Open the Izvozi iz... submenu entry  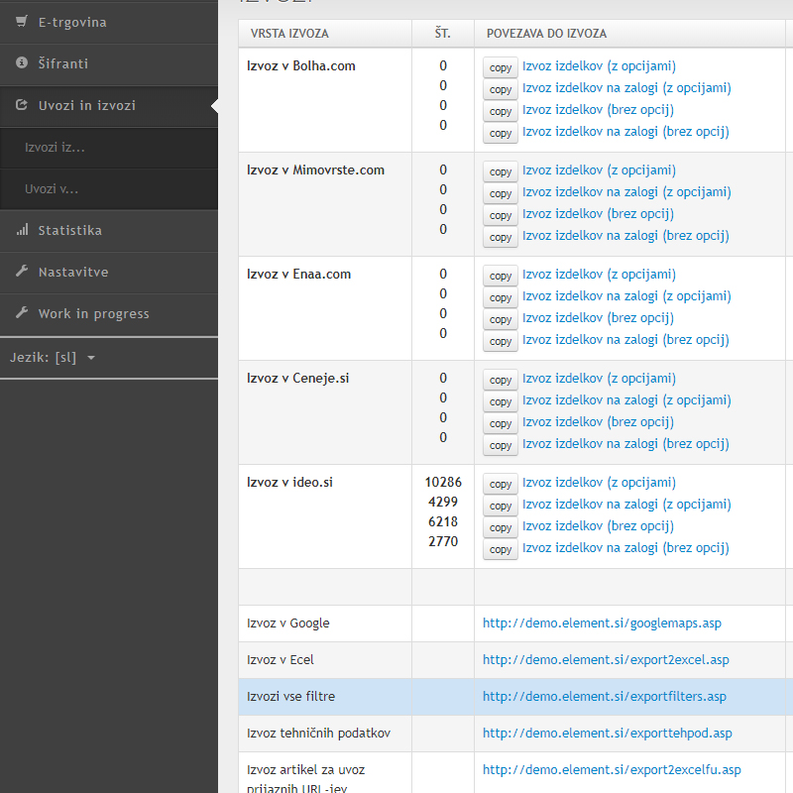pyautogui.click(x=109, y=148)
